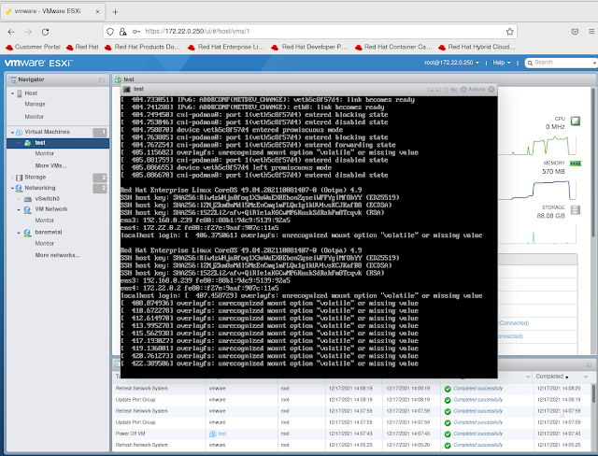Click the CPU usage icon
The height and width of the screenshot is (456, 598).
tap(576, 121)
